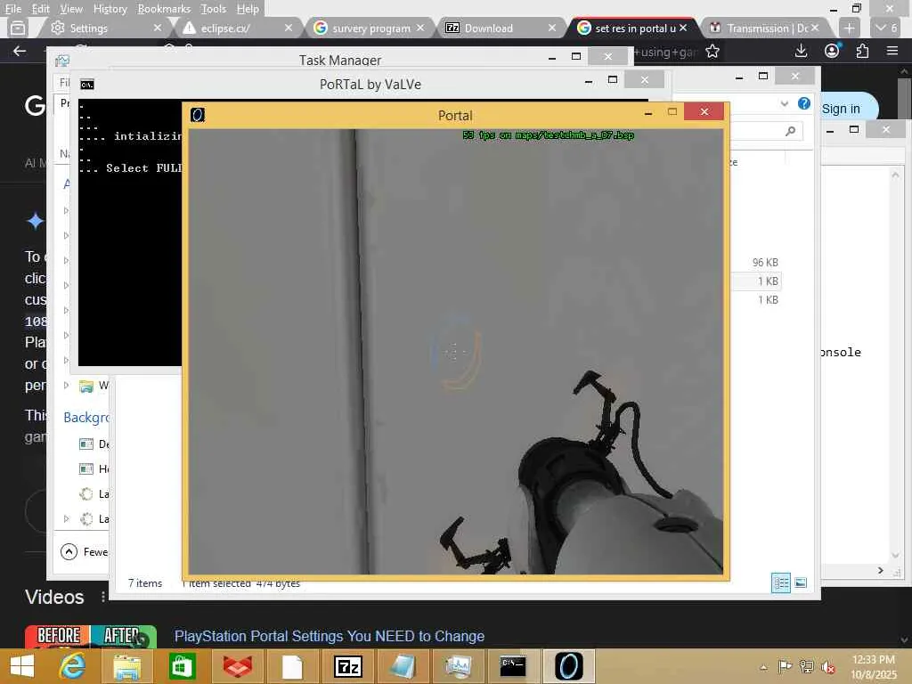912x684 pixels.
Task: Open the Windows Store taskbar icon
Action: [x=182, y=666]
